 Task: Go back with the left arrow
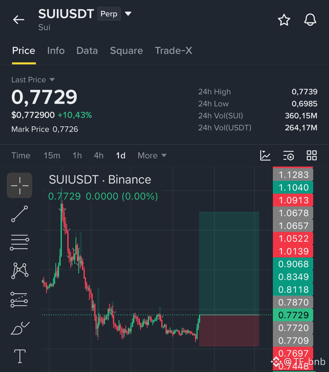[x=19, y=20]
